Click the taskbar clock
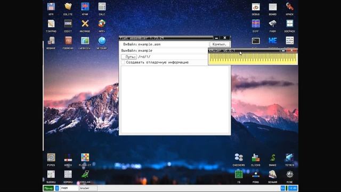Screen dimensions: 341x192 [x=293, y=188]
